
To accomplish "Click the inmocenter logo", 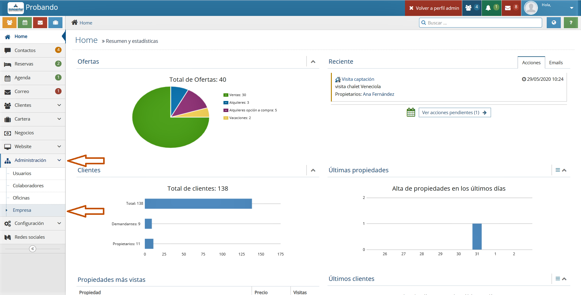I will click(x=16, y=8).
